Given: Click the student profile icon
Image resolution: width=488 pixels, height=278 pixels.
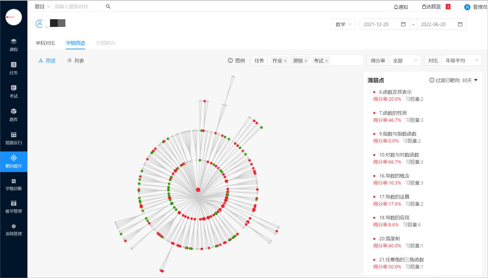Looking at the screenshot, I should pos(39,24).
